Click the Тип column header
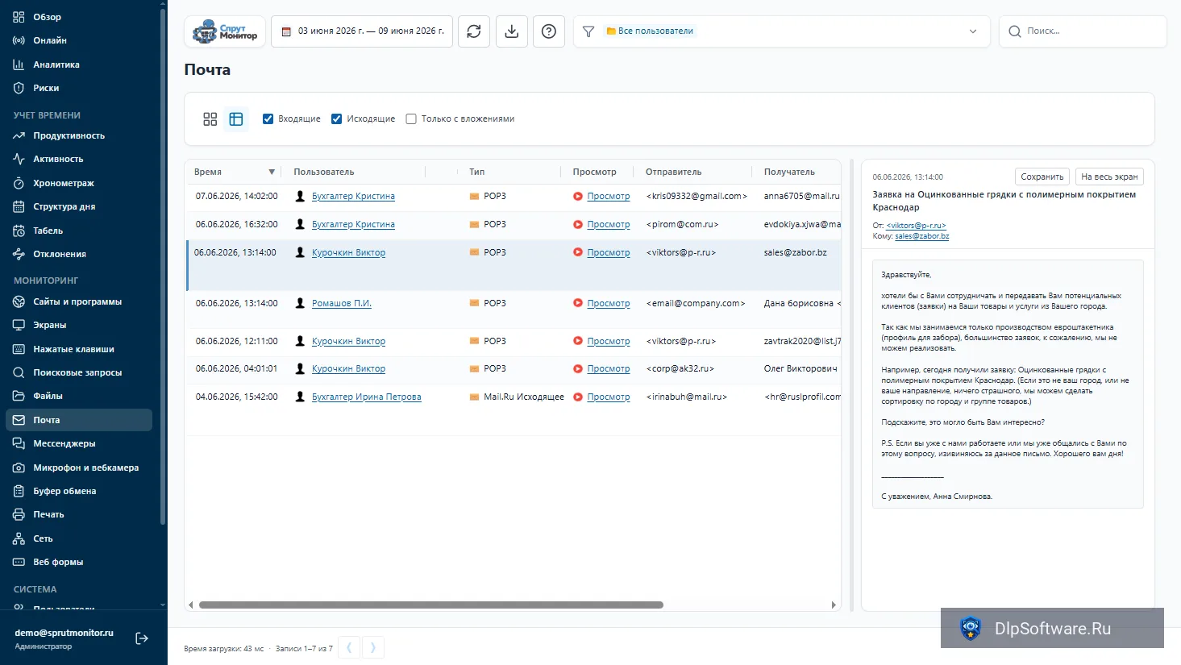Viewport: 1181px width, 665px height. click(477, 172)
